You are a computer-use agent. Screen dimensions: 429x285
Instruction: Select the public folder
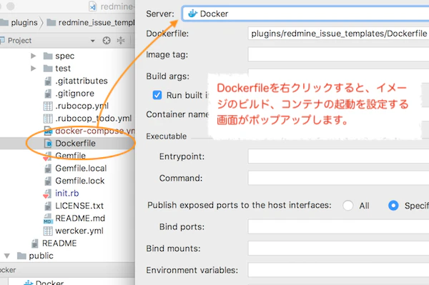click(41, 256)
